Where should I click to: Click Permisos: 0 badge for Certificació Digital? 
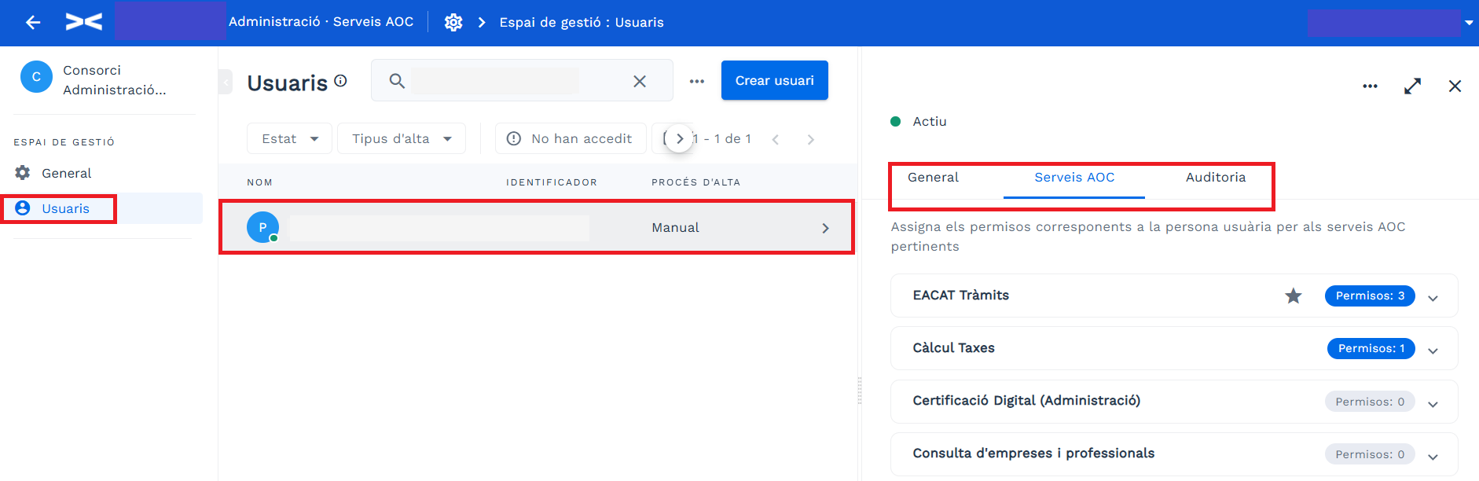pyautogui.click(x=1370, y=402)
